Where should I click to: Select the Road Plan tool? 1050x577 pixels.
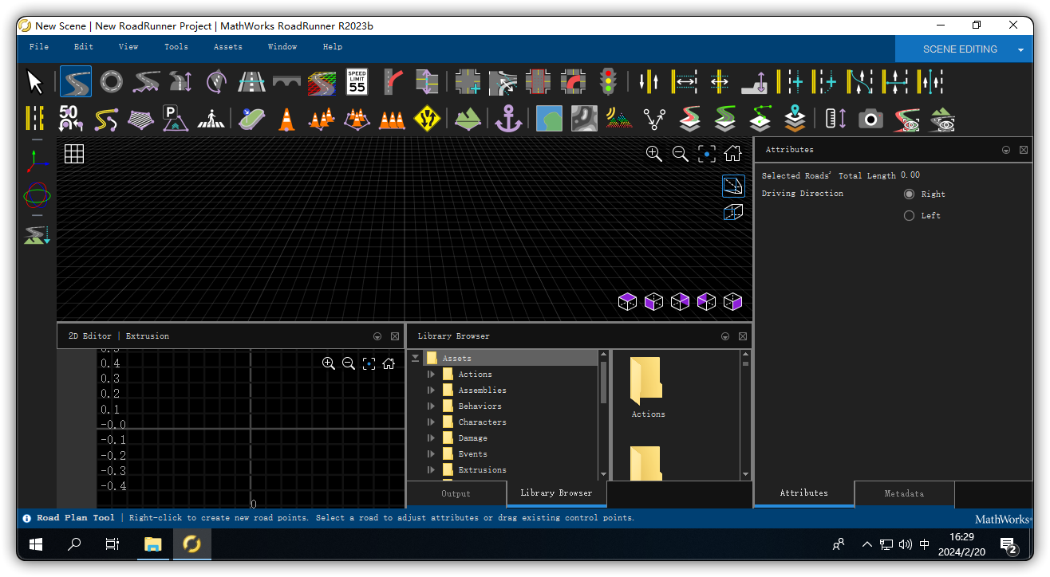point(76,81)
